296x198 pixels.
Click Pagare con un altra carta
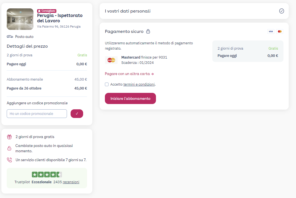(129, 74)
